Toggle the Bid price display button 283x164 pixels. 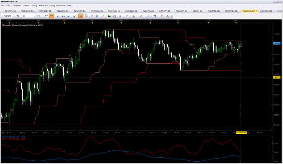coord(47,16)
